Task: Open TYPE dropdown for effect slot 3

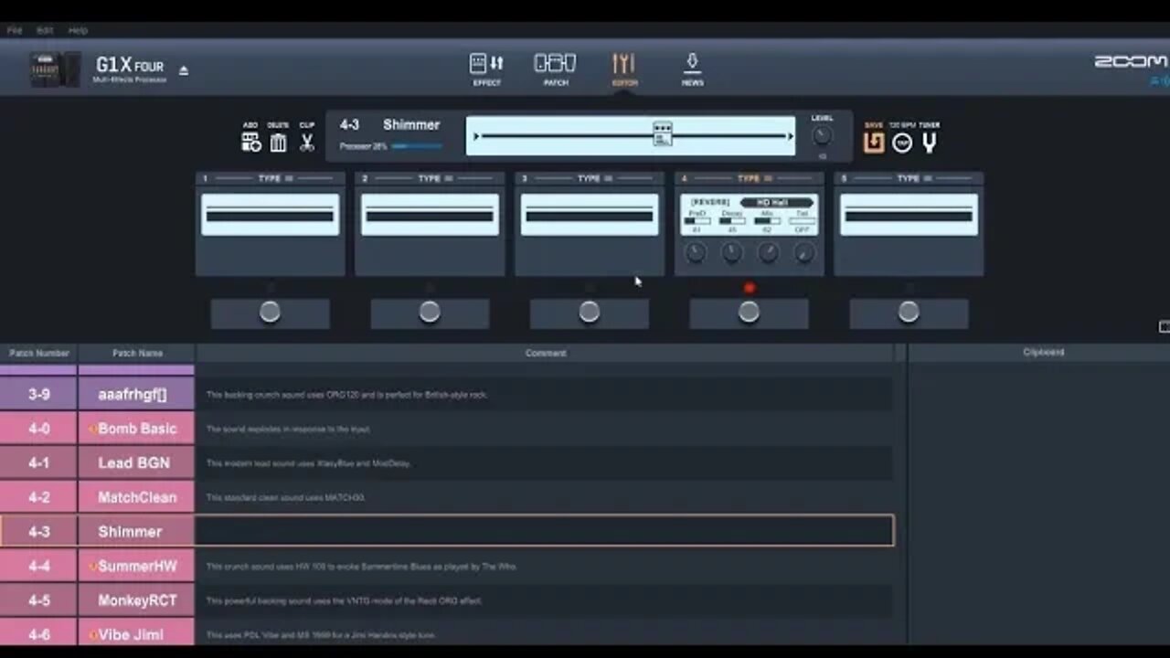Action: (594, 178)
